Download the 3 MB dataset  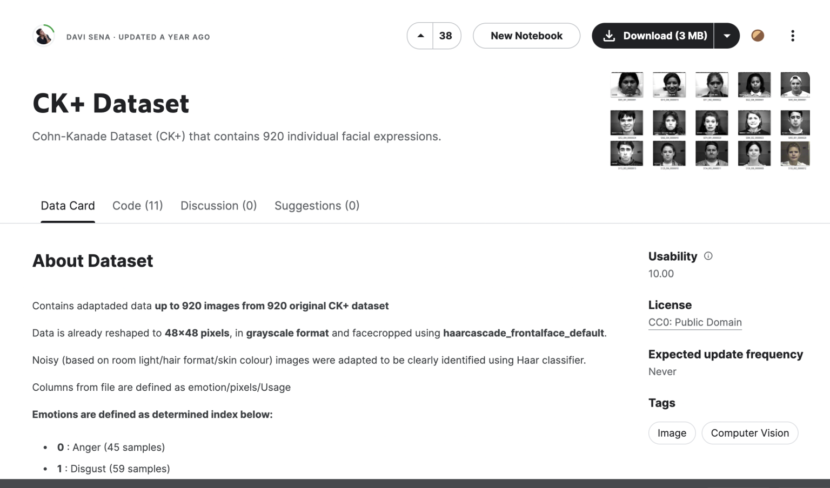click(654, 36)
